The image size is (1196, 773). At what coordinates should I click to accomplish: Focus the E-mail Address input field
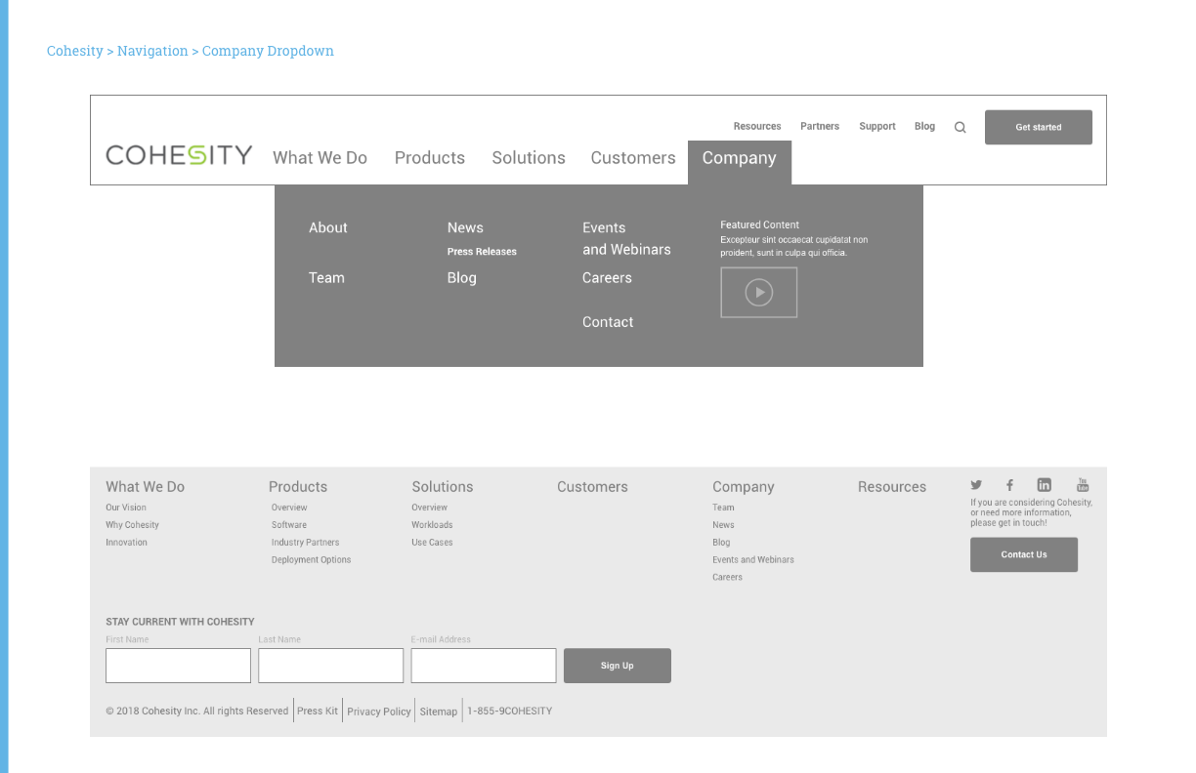484,666
